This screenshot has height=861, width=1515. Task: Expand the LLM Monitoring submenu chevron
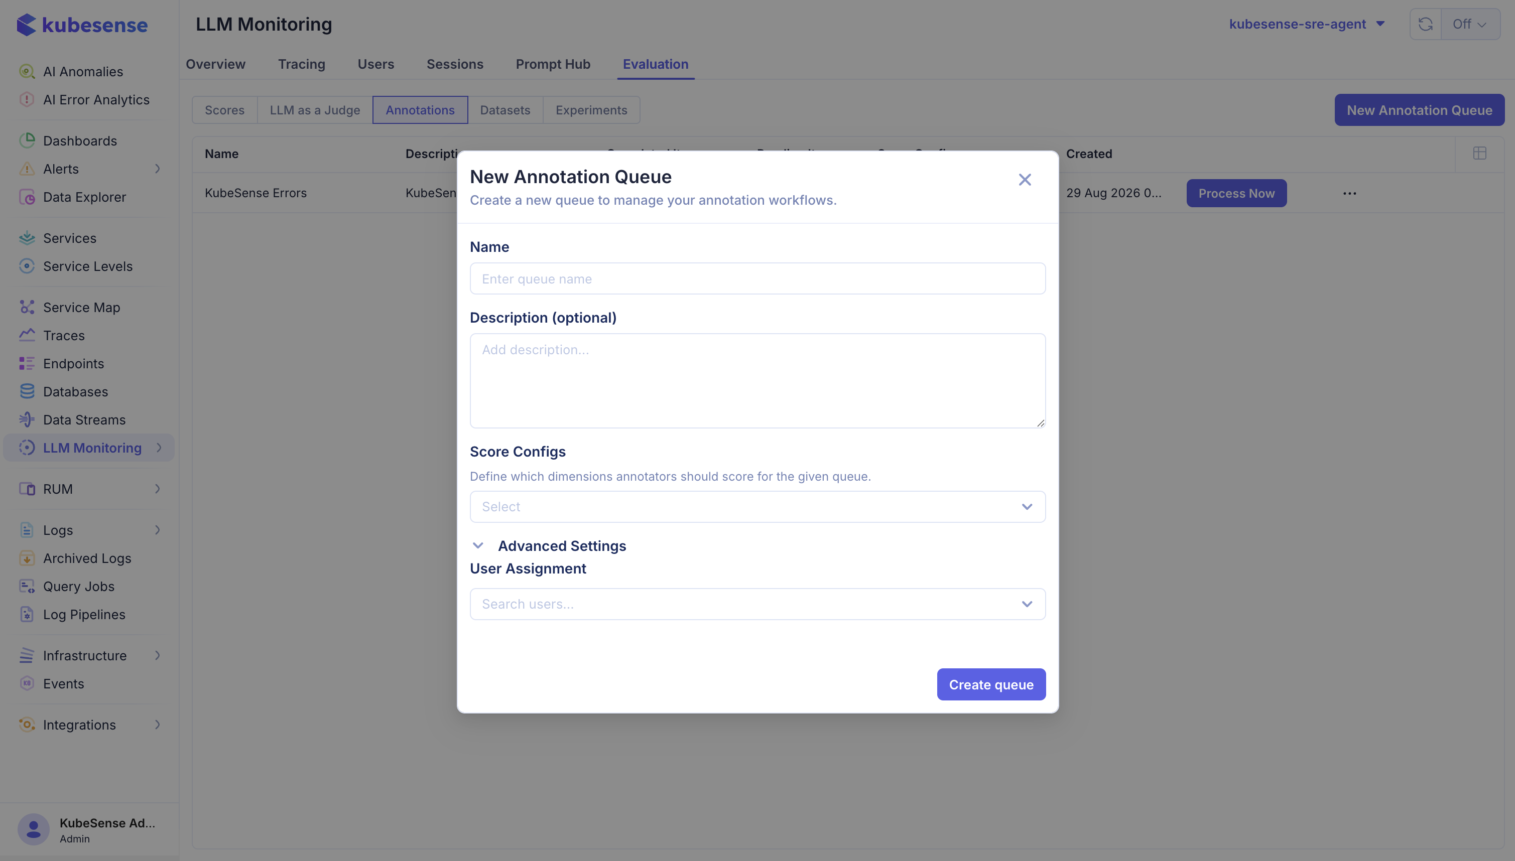pyautogui.click(x=159, y=448)
